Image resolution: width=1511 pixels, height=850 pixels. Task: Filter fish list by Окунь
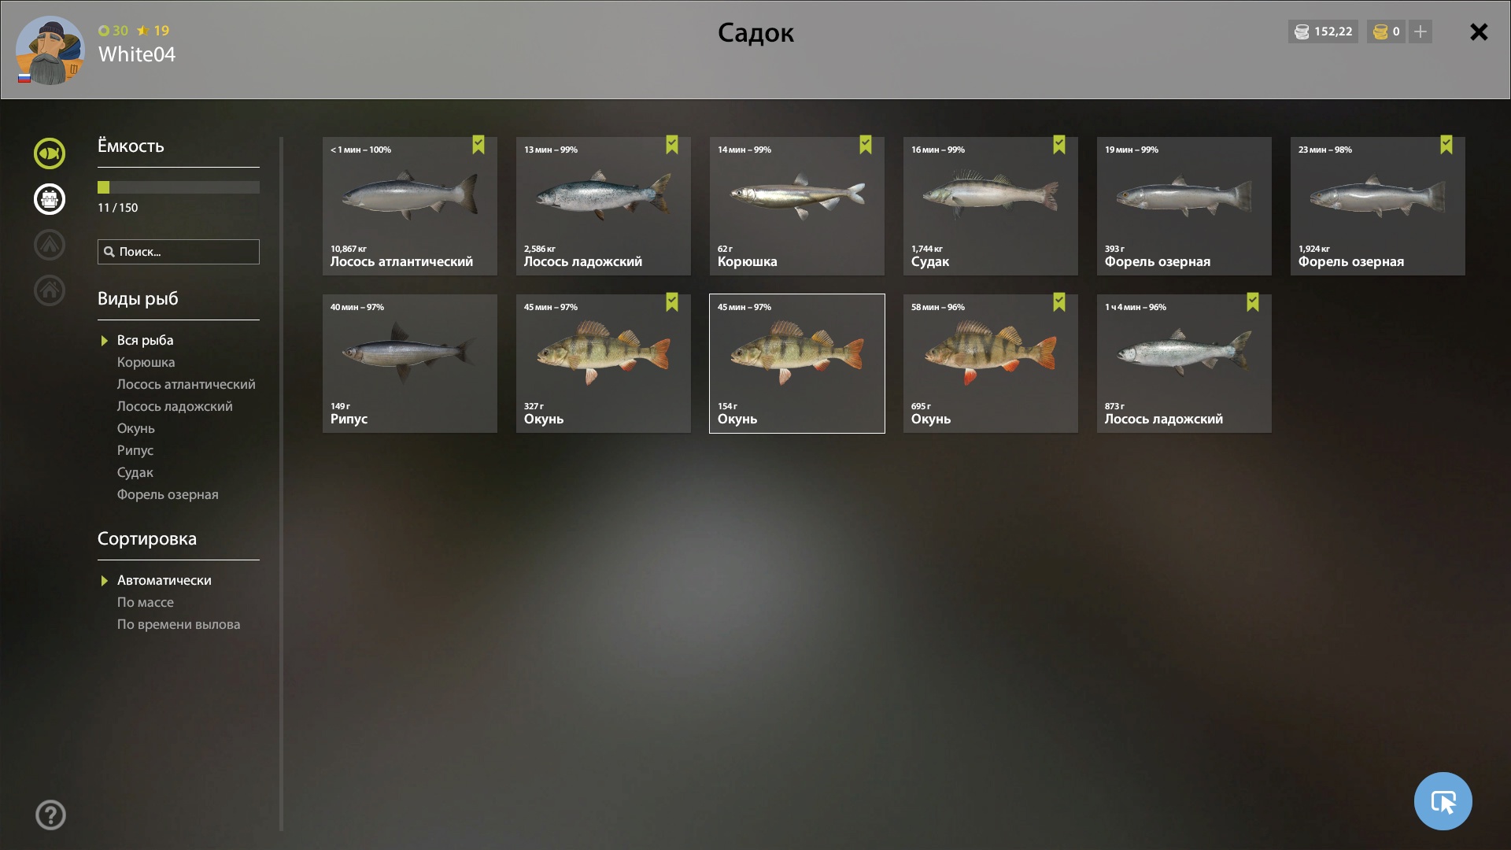pyautogui.click(x=135, y=428)
